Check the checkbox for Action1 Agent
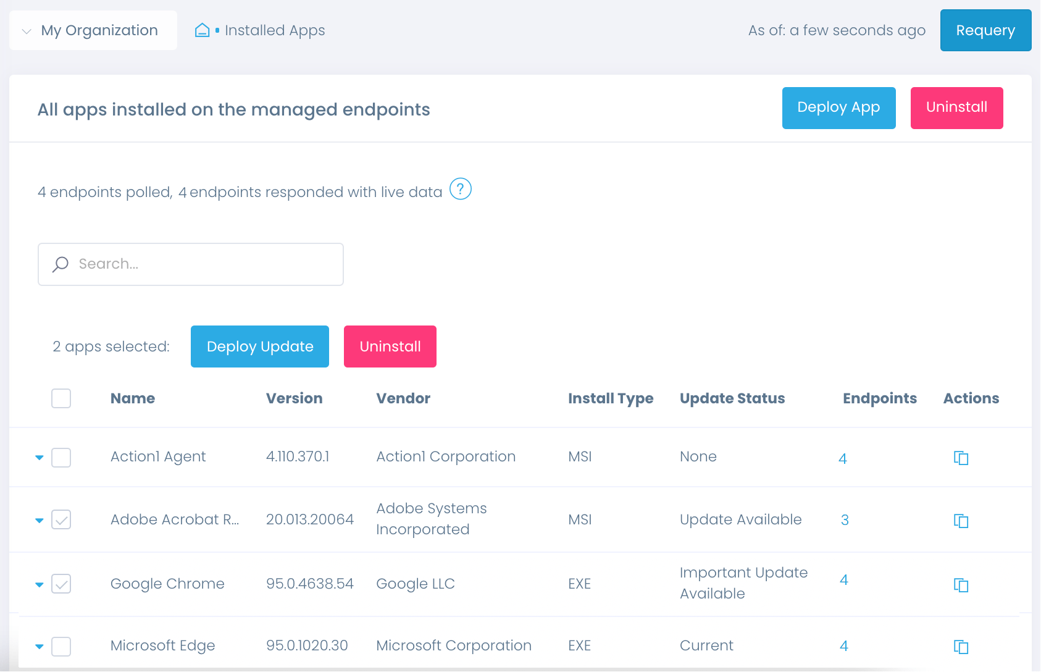Screen dimensions: 1041x672 coord(61,457)
